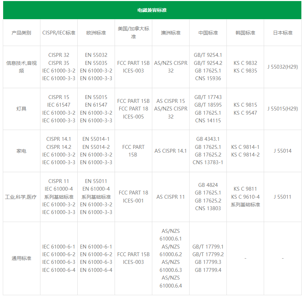308x298 pixels.
Task: Click the 美国/加拿大标准 column header
Action: tap(133, 32)
